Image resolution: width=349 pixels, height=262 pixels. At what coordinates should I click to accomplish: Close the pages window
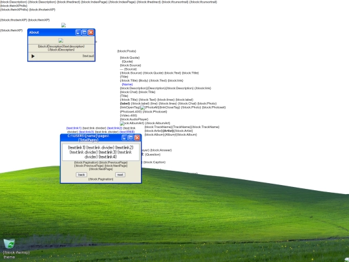pos(137,138)
